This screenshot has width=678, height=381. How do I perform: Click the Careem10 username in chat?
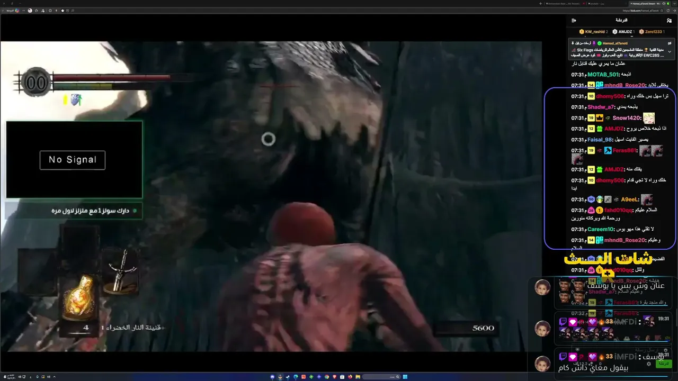coord(601,230)
